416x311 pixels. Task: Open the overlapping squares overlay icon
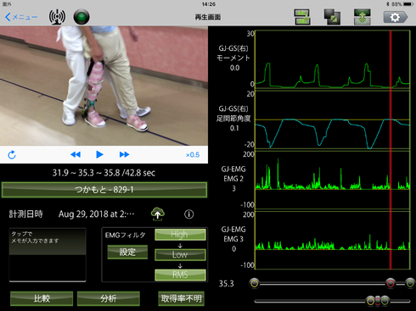click(x=332, y=17)
